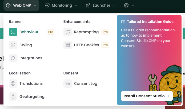Viewport: 185px width, 109px height.
Task: Click the Tailored Installation Guide heading
Action: pyautogui.click(x=150, y=22)
